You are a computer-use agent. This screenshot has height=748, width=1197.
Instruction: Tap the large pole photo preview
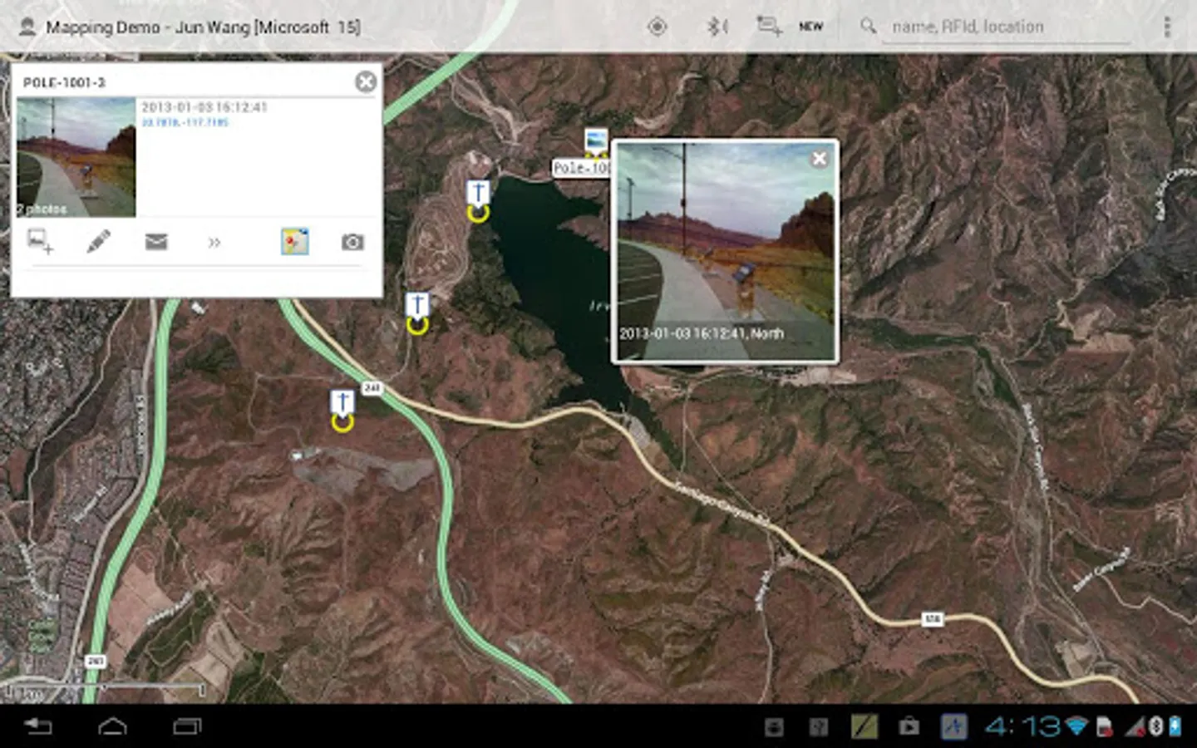(725, 251)
